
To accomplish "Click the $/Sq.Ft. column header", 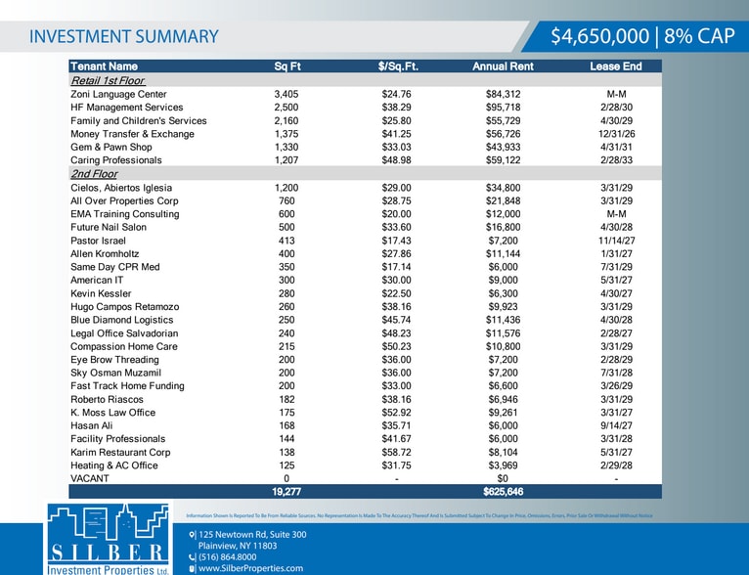I will (398, 66).
